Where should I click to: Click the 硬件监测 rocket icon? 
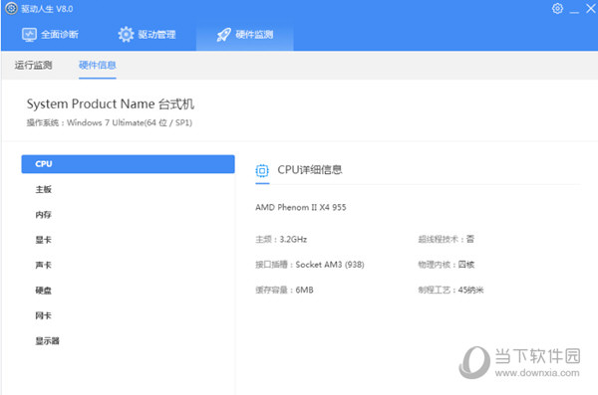point(224,35)
